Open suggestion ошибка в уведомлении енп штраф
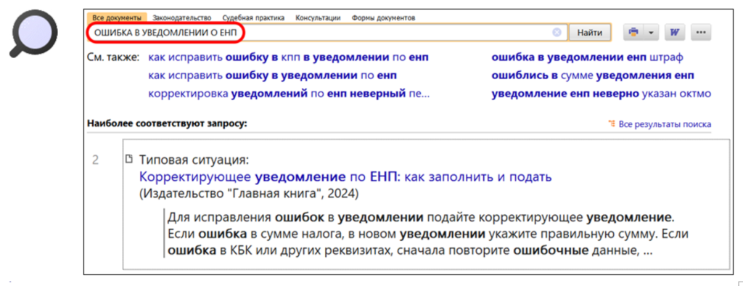The width and height of the screenshot is (743, 286). click(x=587, y=58)
